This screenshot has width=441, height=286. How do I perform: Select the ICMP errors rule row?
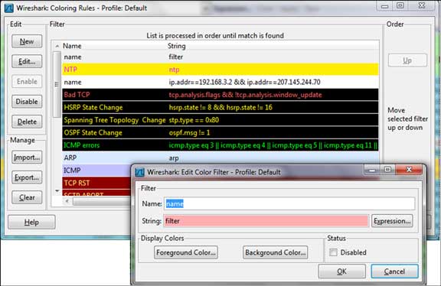point(220,145)
